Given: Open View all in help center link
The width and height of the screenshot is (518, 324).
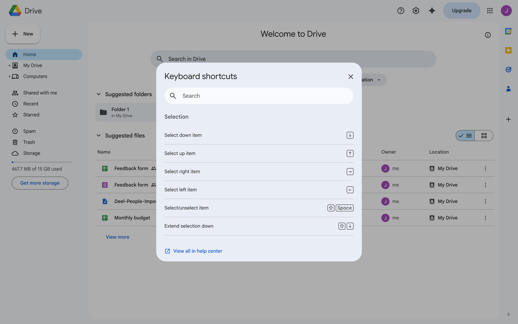Looking at the screenshot, I should 197,251.
